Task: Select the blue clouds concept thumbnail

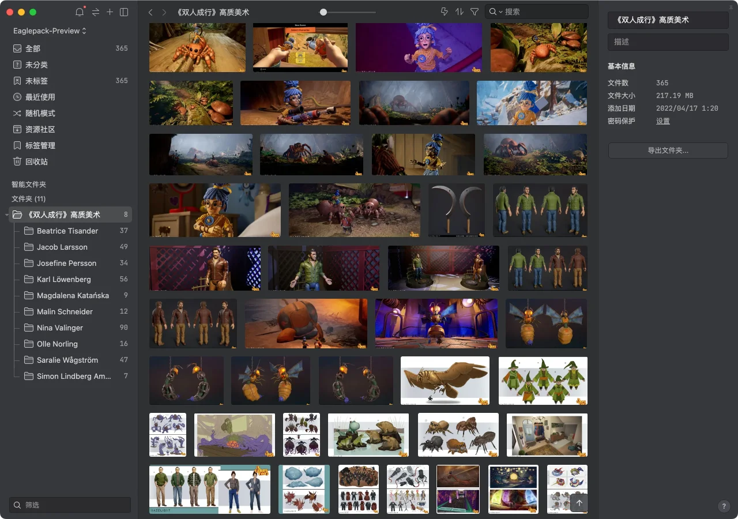Action: pos(304,489)
